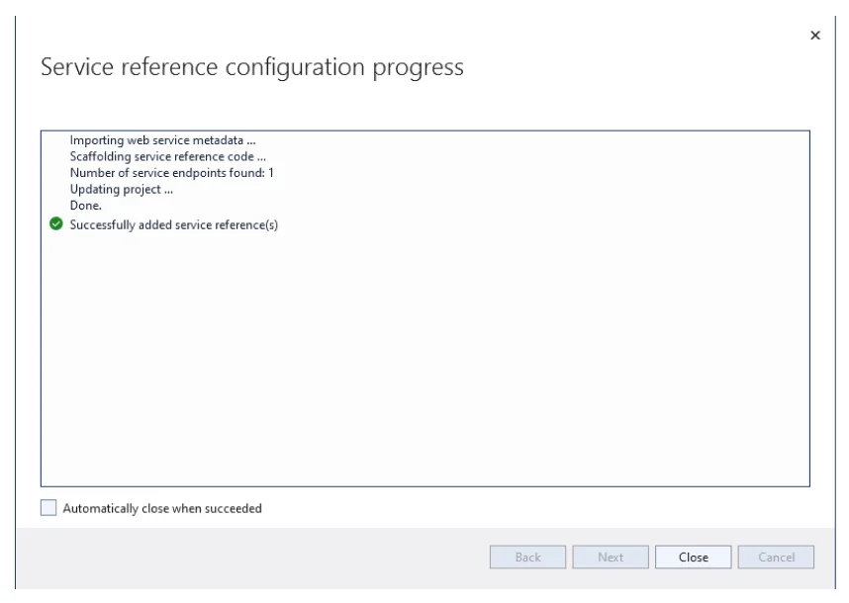Dismiss the dialog with the X icon
This screenshot has width=849, height=603.
point(814,36)
